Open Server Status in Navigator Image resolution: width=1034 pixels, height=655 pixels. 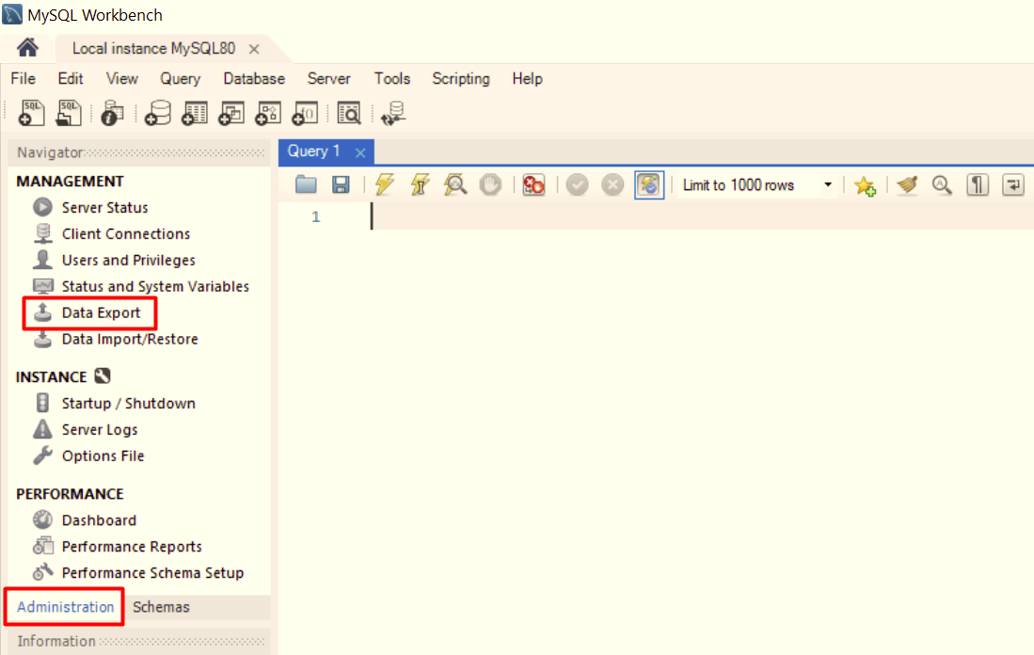click(104, 207)
